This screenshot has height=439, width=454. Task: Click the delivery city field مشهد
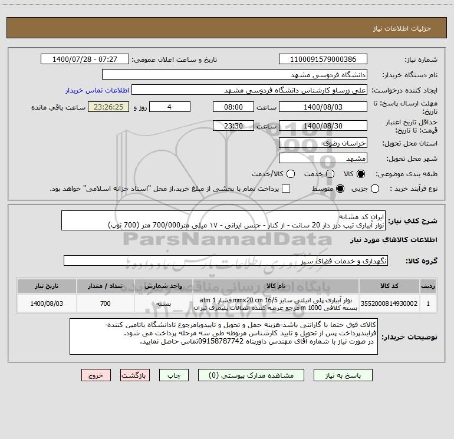tap(323, 158)
